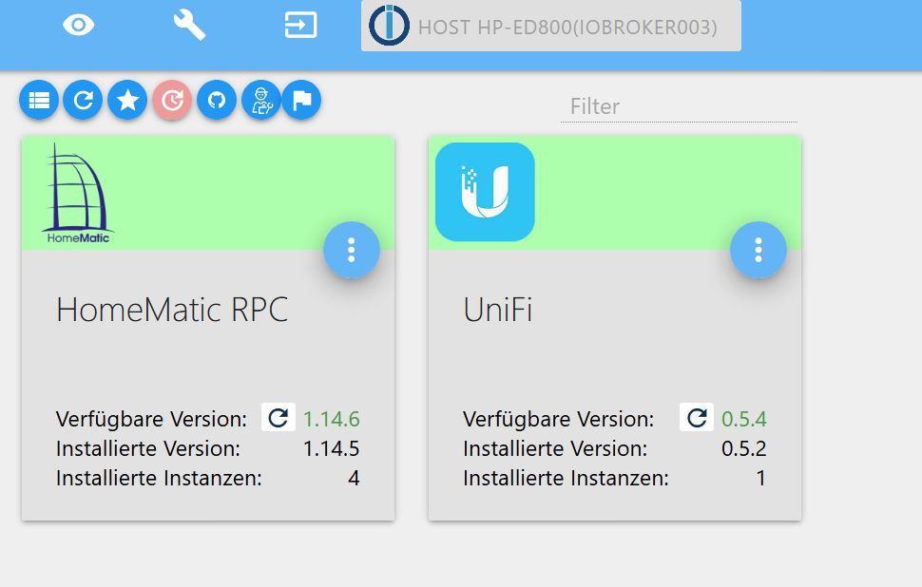Update UniFi adapter to 0.5.4

[x=697, y=417]
